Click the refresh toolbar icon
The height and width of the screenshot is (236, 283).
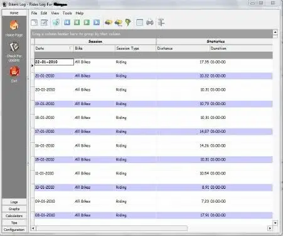(x=56, y=23)
